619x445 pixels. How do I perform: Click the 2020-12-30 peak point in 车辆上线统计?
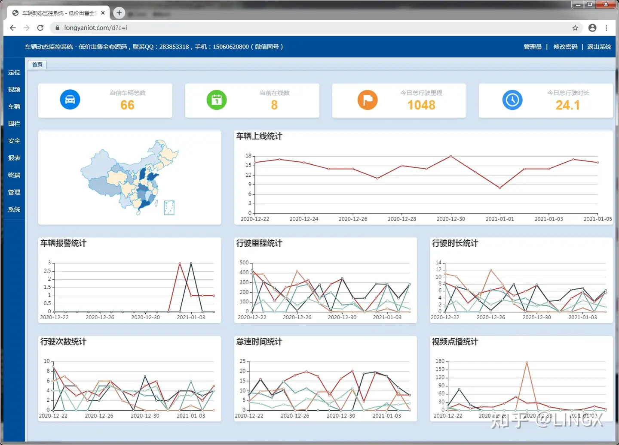tap(450, 156)
